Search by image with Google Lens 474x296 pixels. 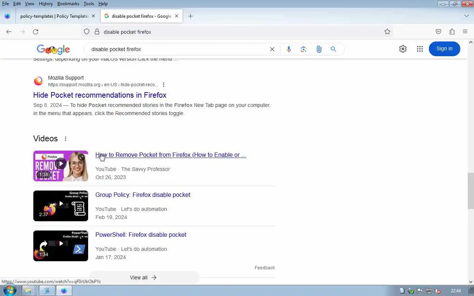pos(304,49)
